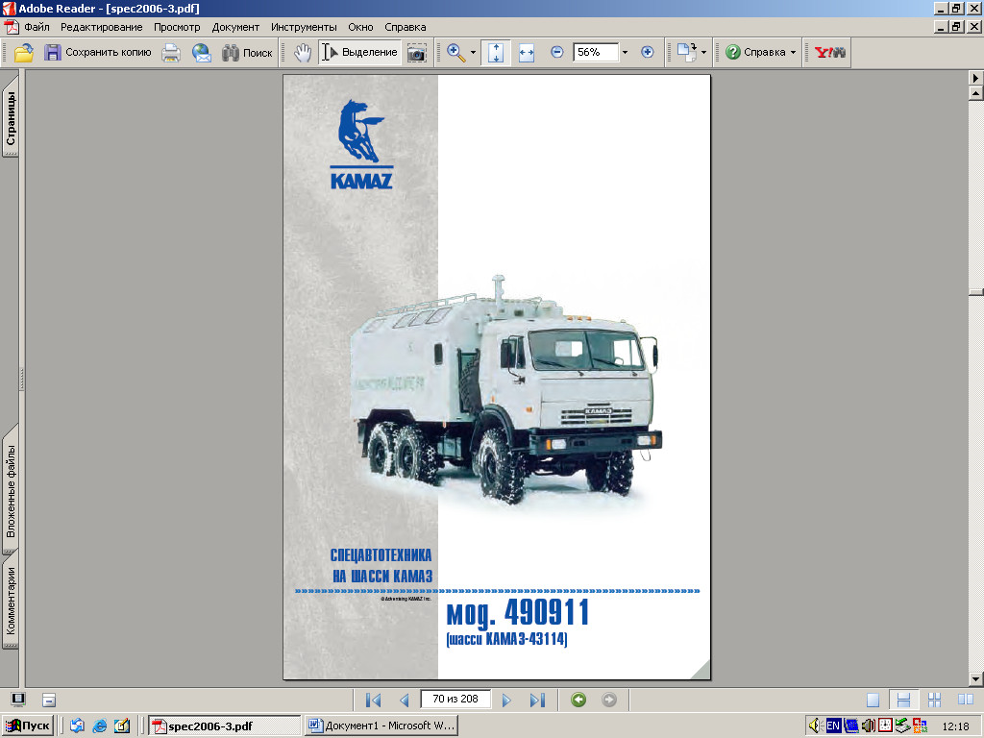Open the Справка menu in menu bar
The image size is (984, 738).
click(406, 27)
